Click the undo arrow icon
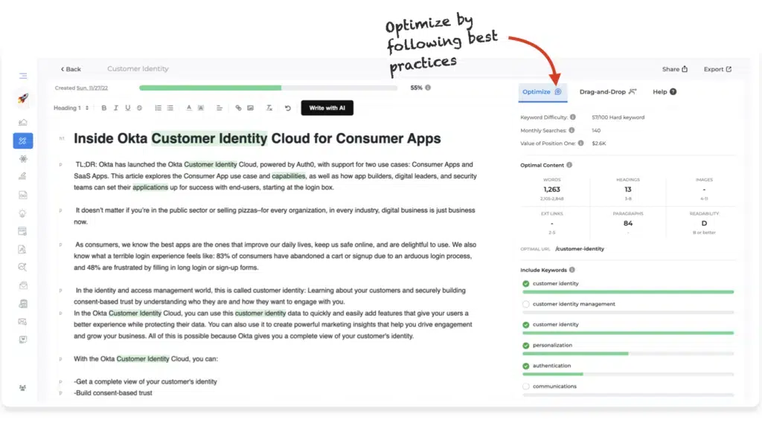The image size is (762, 440). 287,108
